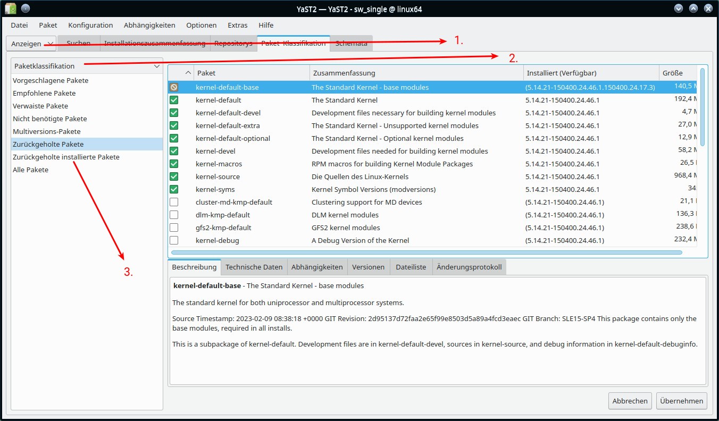Show the Technische Daten tab

pos(254,267)
